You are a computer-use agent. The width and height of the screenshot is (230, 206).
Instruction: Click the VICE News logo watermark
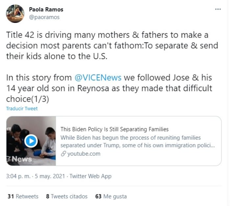[20, 159]
